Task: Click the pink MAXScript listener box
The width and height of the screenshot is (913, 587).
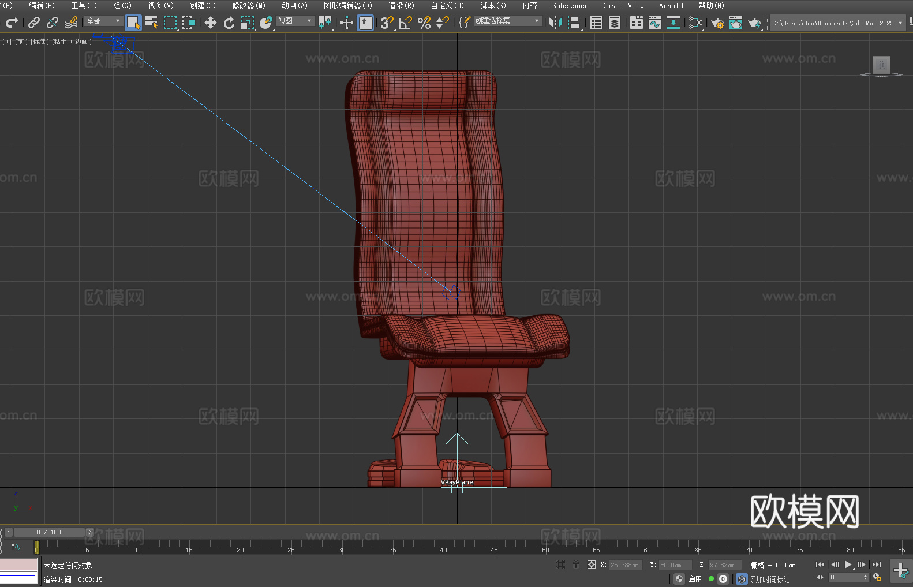Action: 19,564
